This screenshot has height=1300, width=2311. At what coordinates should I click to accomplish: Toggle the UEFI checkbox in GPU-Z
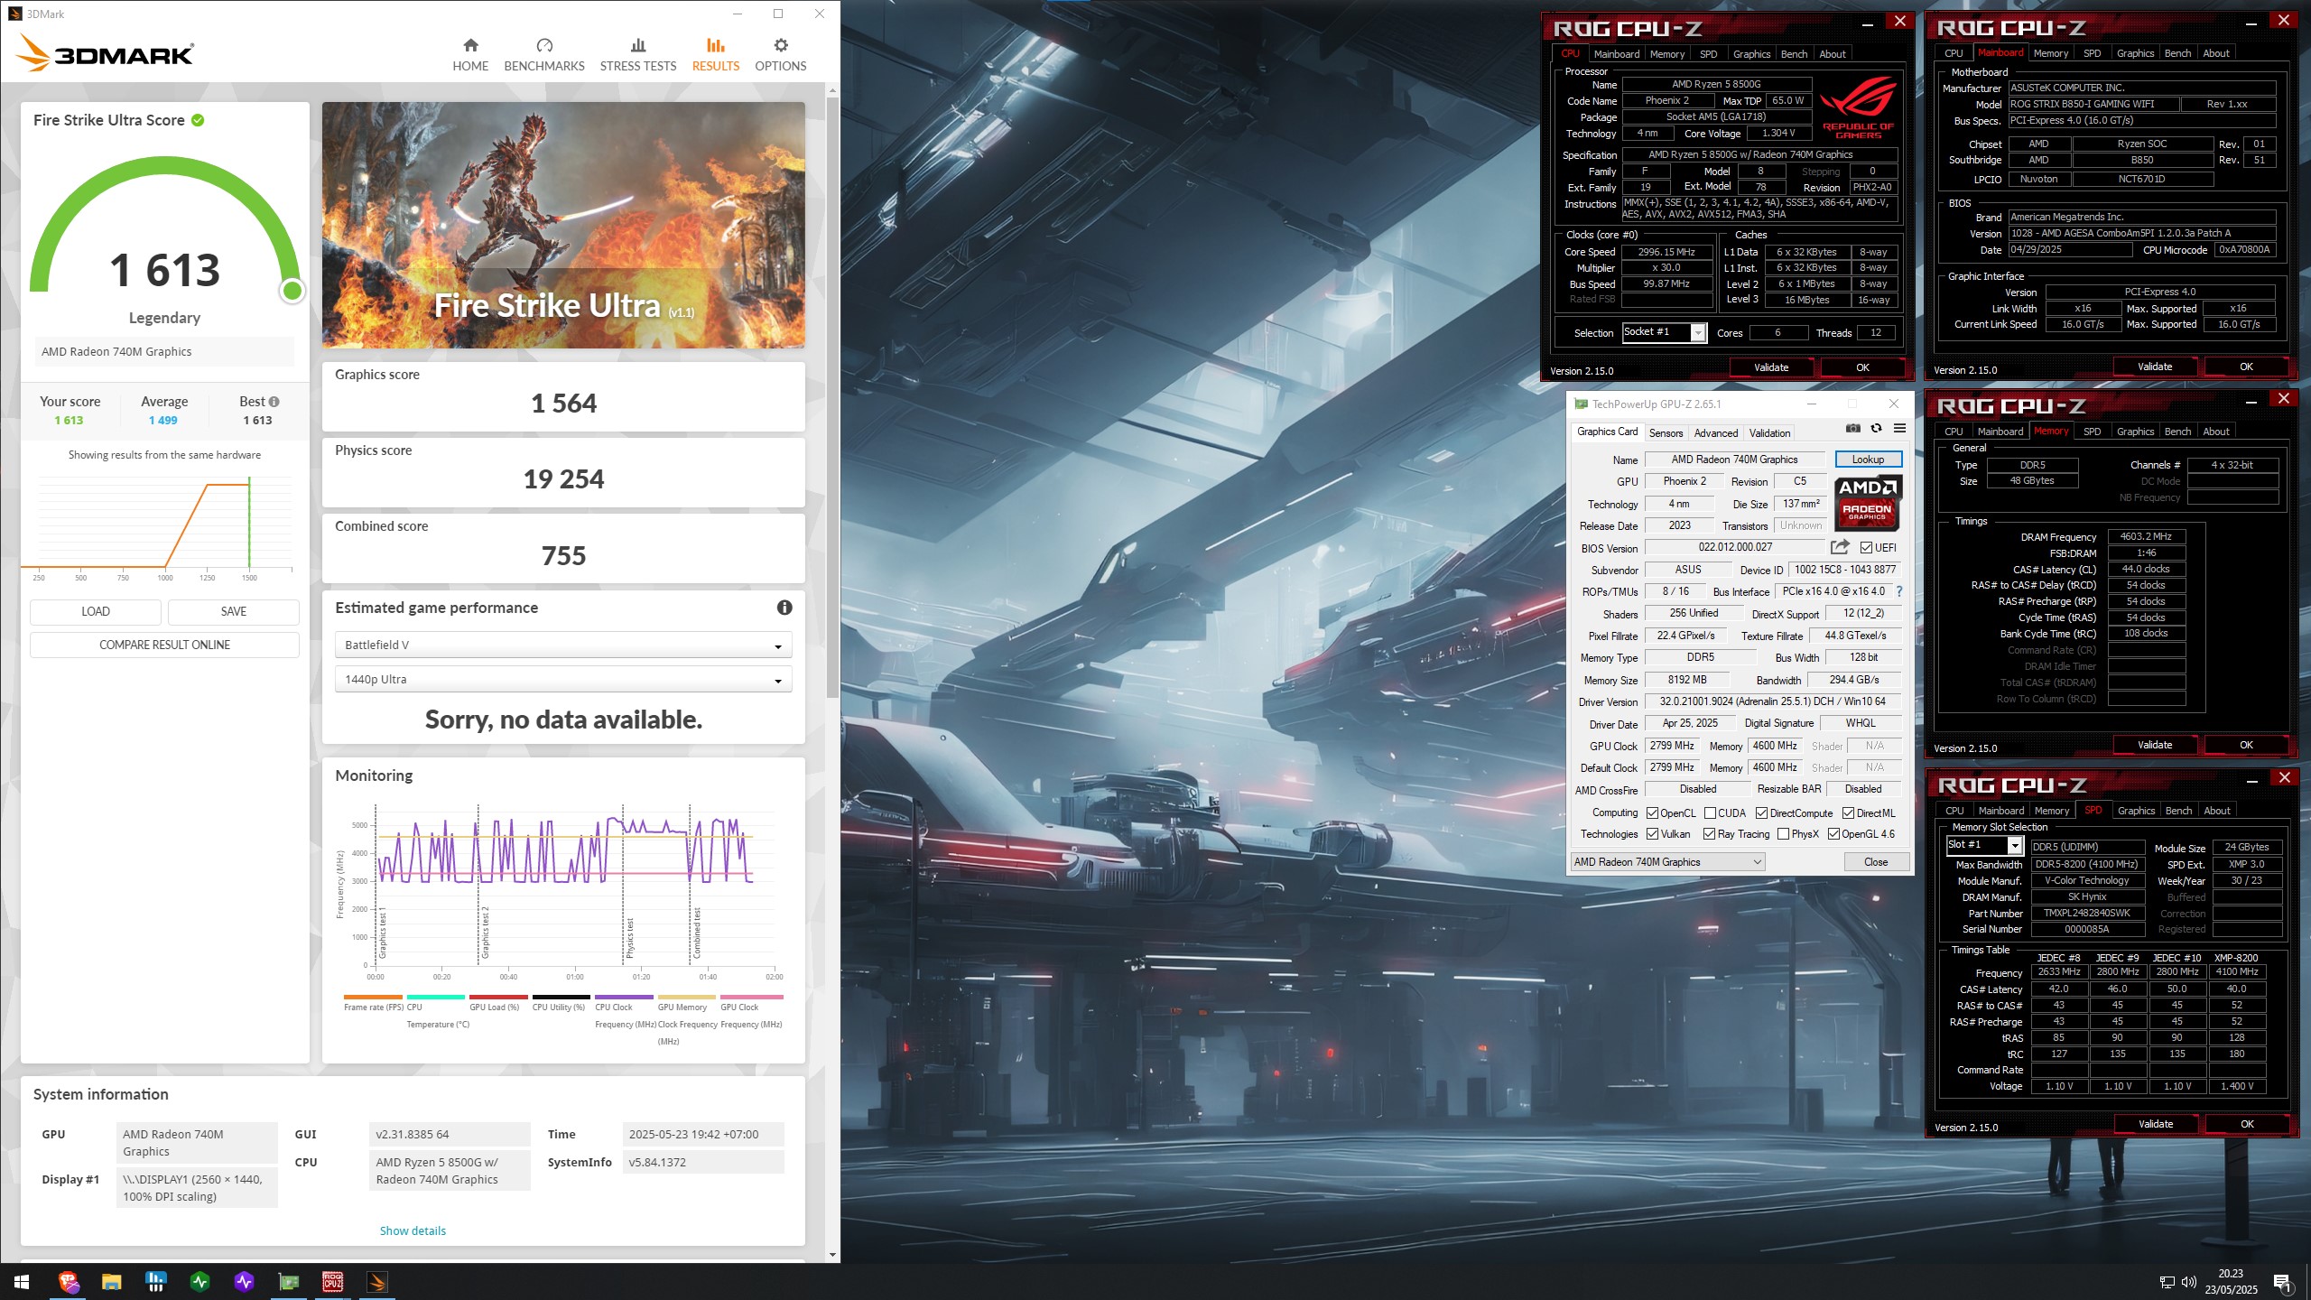(1866, 548)
